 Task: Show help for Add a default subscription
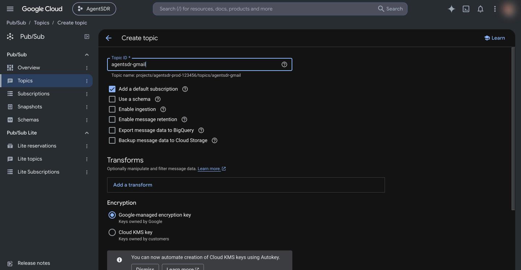[185, 89]
